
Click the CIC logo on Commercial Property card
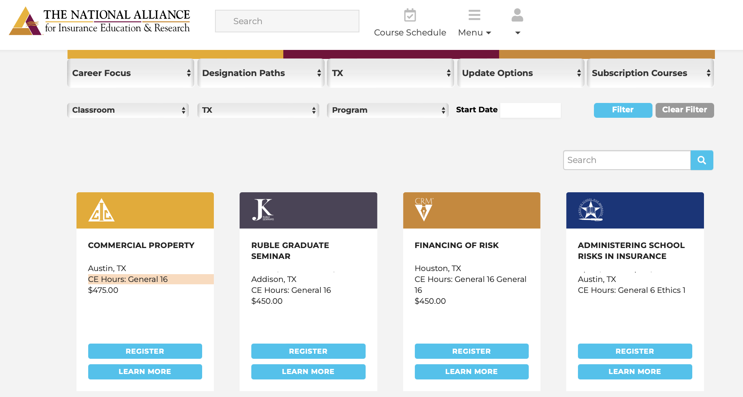(x=101, y=210)
